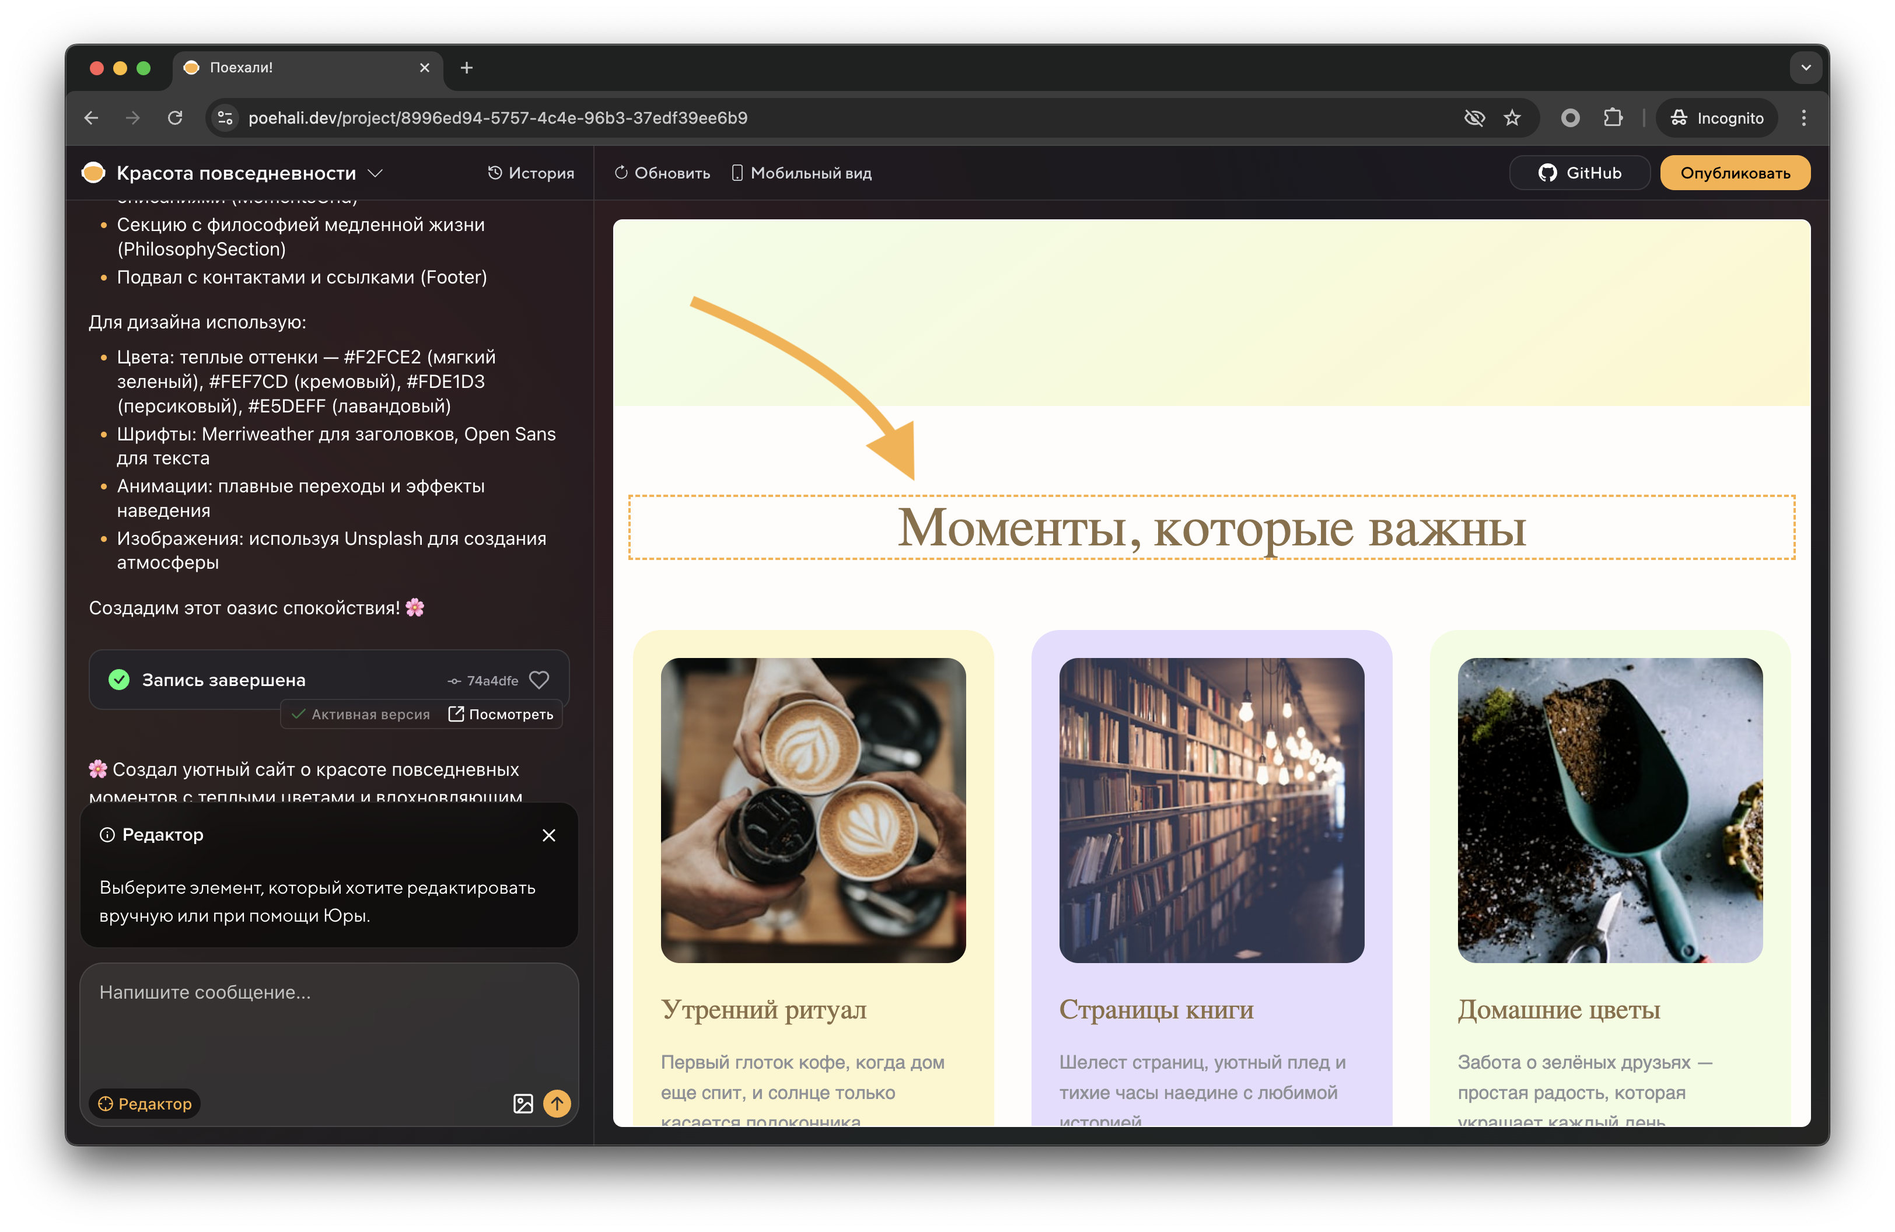The height and width of the screenshot is (1232, 1895).
Task: Bookmark the page using the star icon
Action: (x=1512, y=117)
